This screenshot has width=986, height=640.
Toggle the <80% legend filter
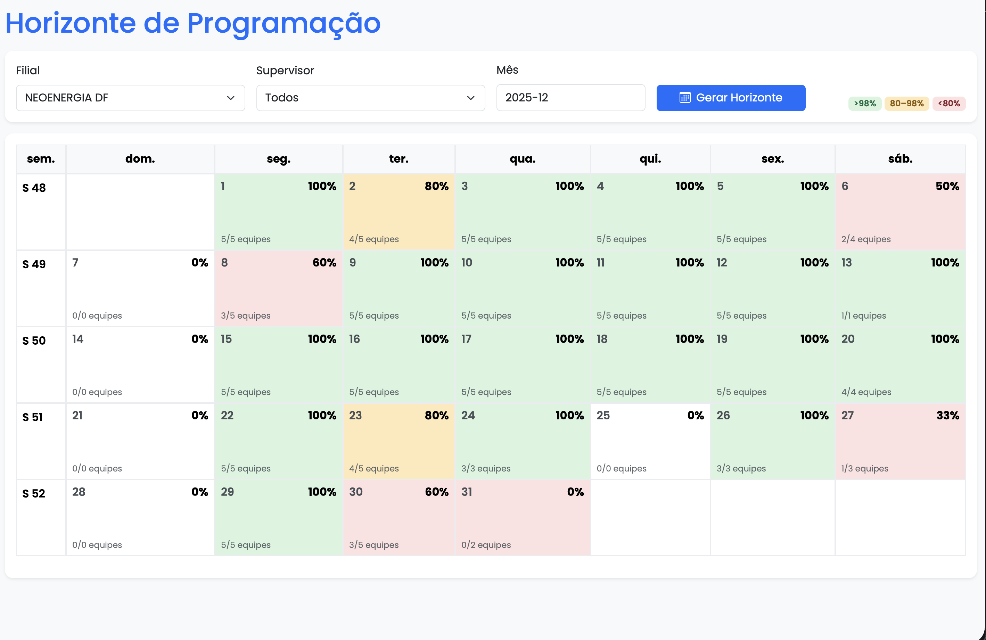pos(949,104)
